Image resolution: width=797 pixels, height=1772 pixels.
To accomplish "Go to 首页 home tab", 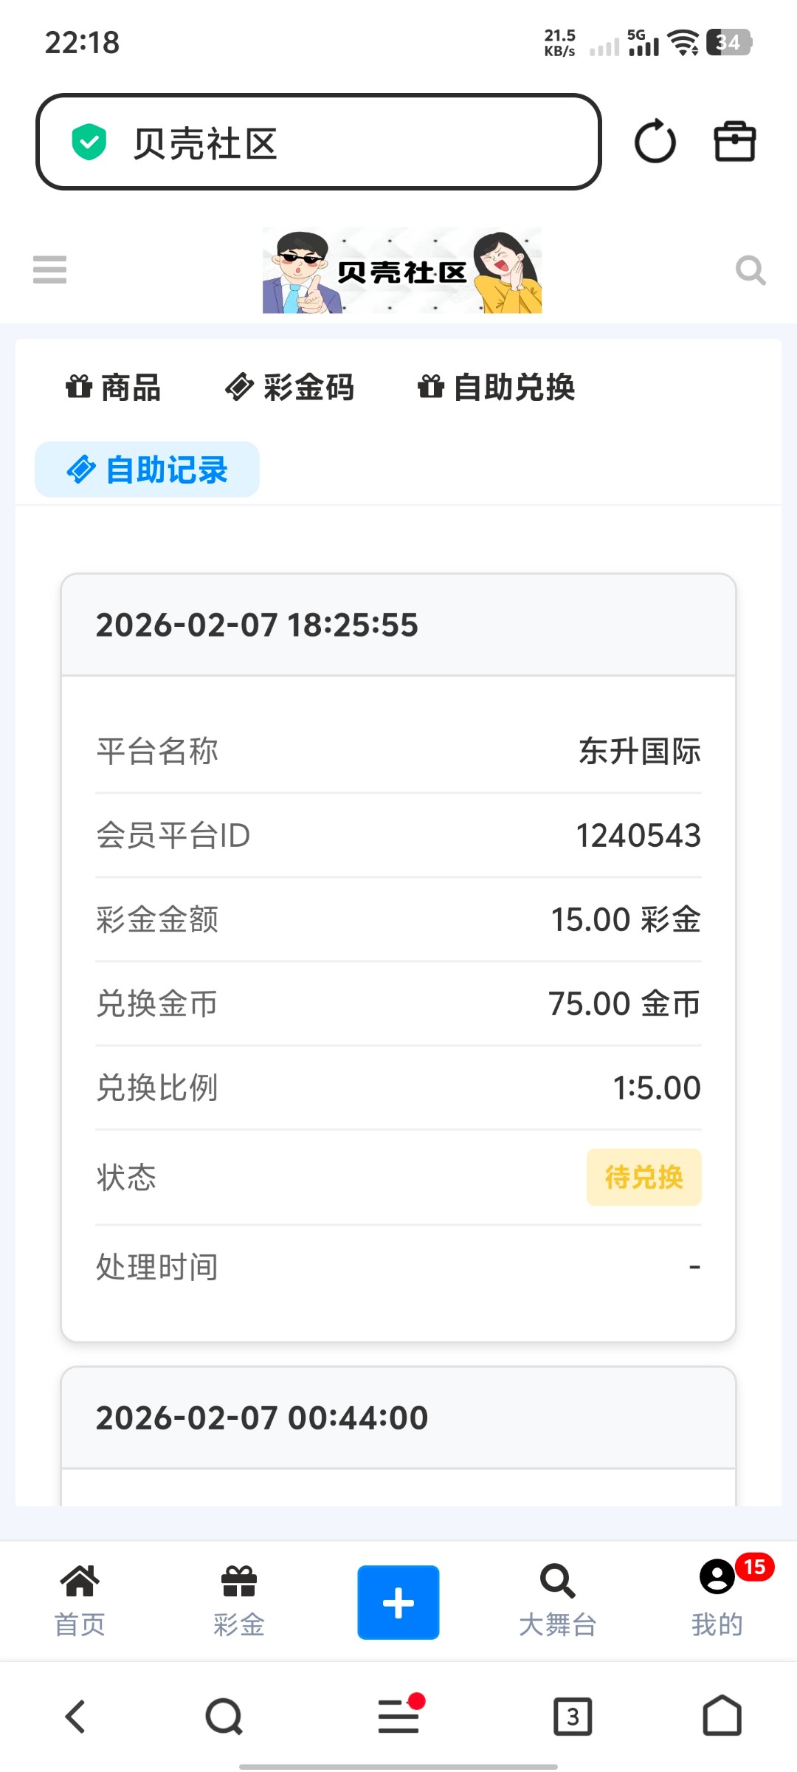I will (x=80, y=1599).
